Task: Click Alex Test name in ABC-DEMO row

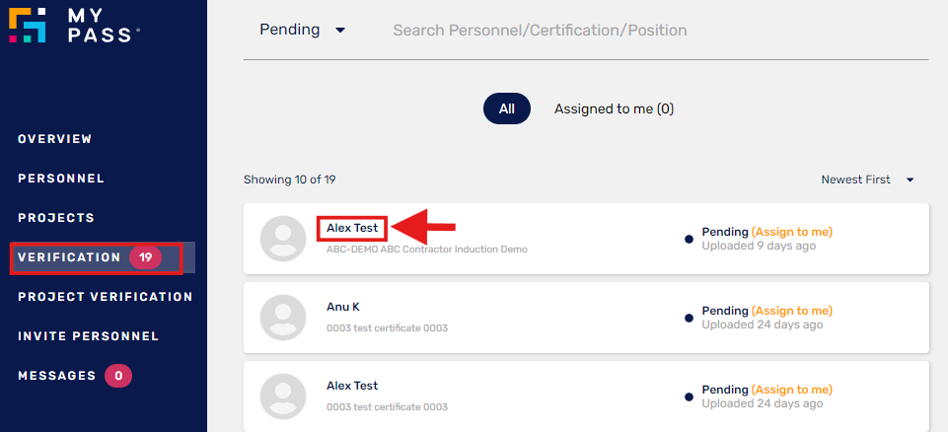Action: click(x=352, y=228)
